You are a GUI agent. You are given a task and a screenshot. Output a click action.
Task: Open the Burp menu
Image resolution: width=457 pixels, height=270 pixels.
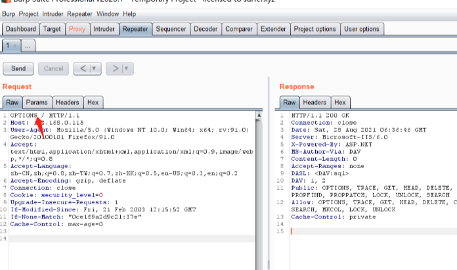pyautogui.click(x=9, y=14)
